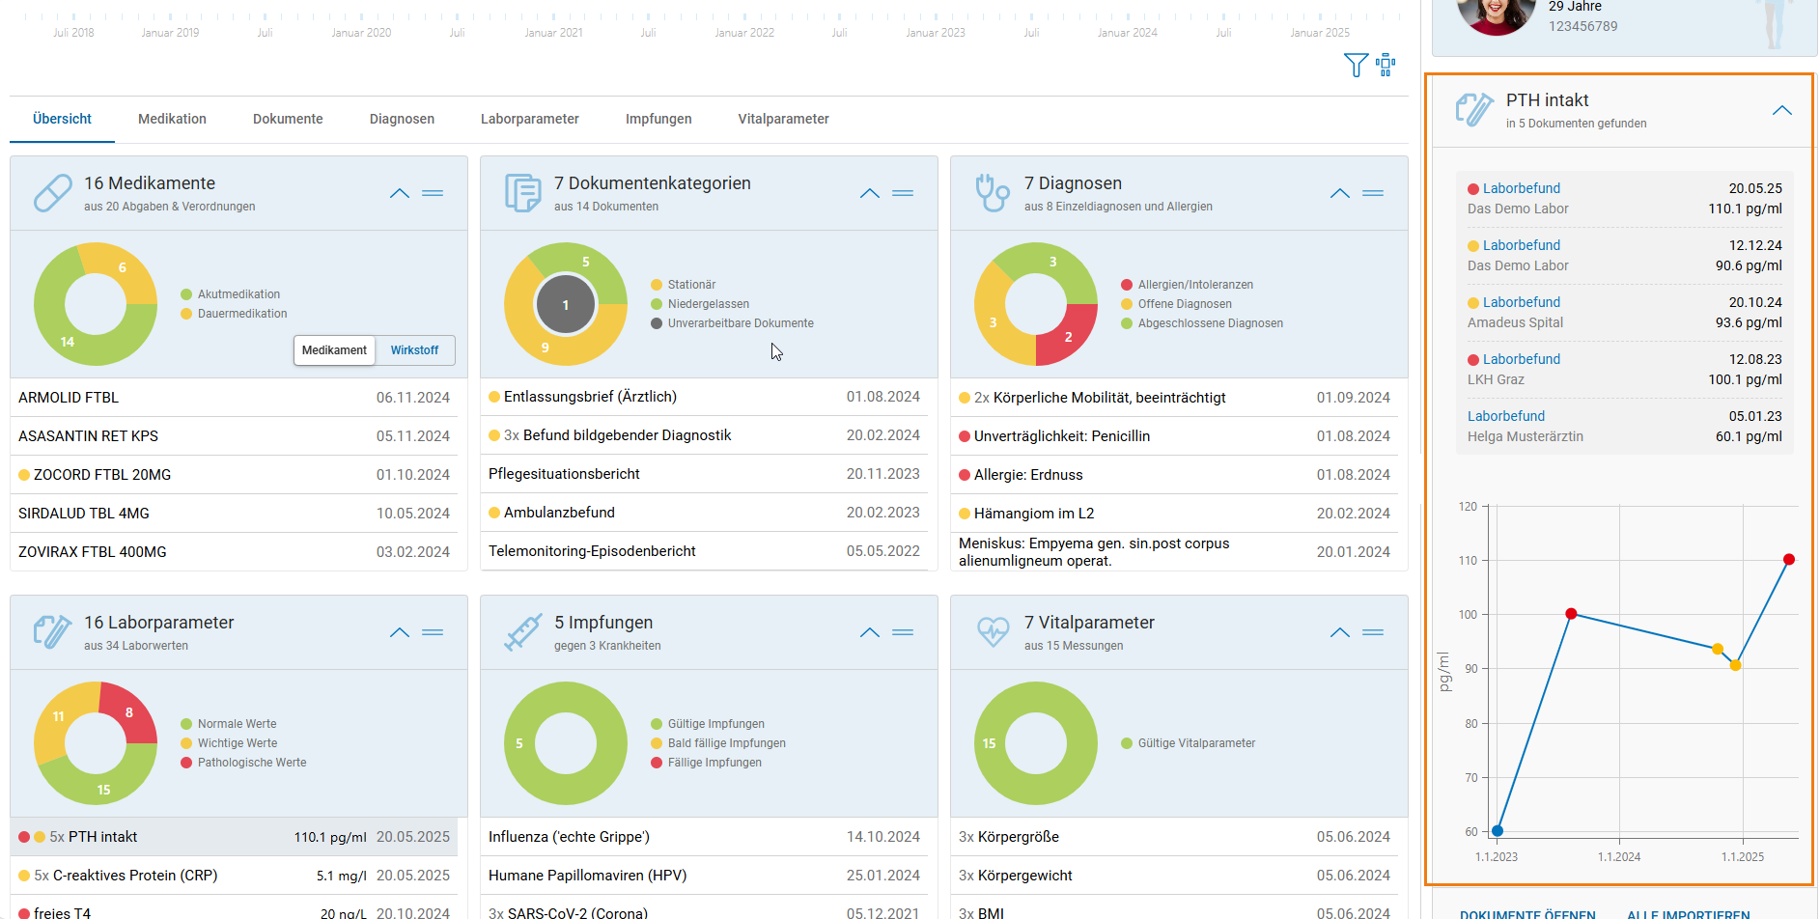
Task: Collapse the 16 Medikamente card
Action: 400,193
